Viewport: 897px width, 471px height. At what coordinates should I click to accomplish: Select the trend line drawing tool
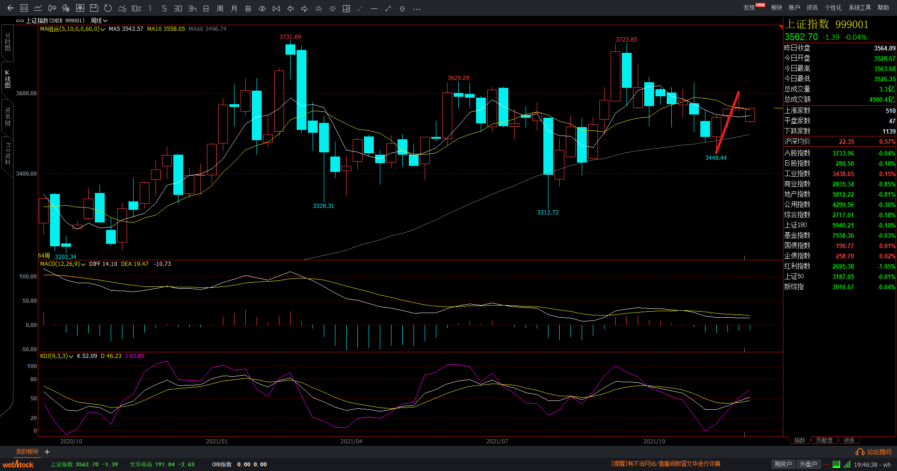(x=388, y=8)
